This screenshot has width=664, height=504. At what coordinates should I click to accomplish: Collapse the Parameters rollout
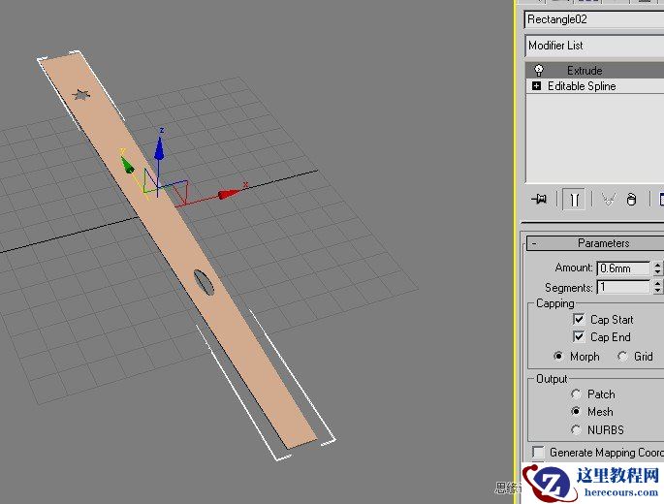click(595, 243)
